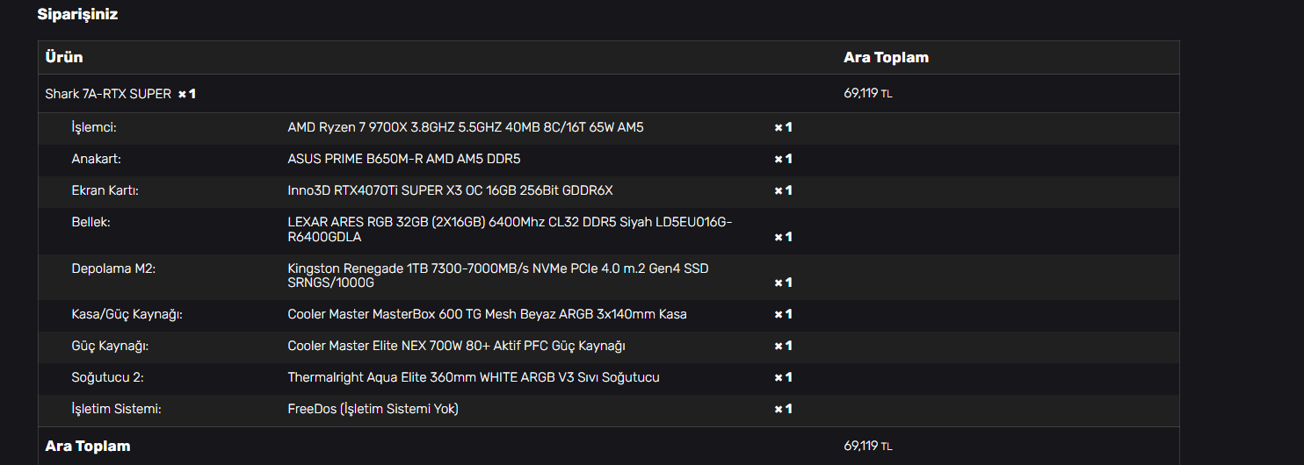Click the Cooler Master MasterBox 600 case entry
Screen dimensions: 1304x465
(487, 314)
